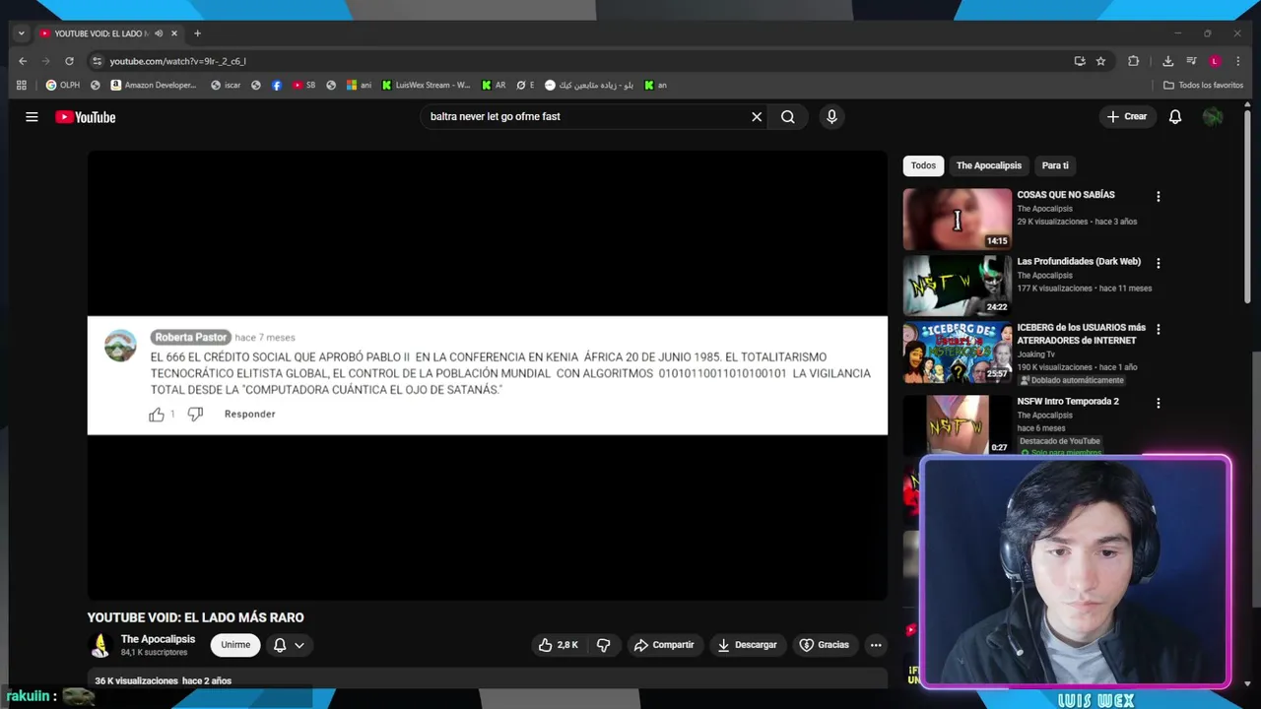
Task: Open the media controls icon in Chrome
Action: [x=1192, y=61]
